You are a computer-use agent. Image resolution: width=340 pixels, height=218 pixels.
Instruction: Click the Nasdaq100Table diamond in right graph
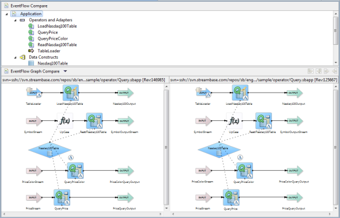(219, 150)
